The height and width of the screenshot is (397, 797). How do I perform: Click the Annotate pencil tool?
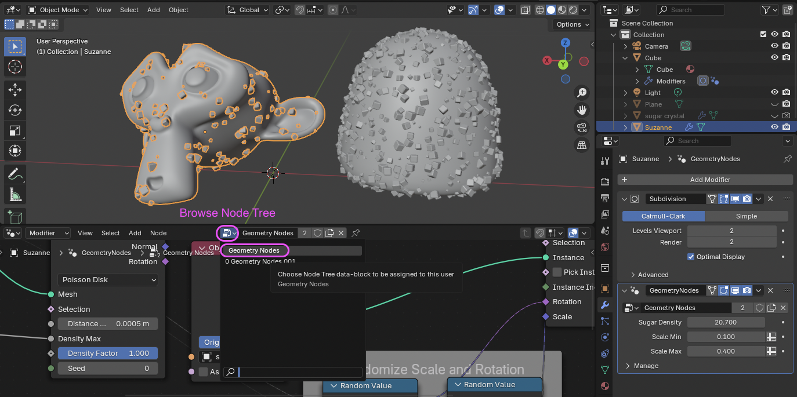[15, 173]
